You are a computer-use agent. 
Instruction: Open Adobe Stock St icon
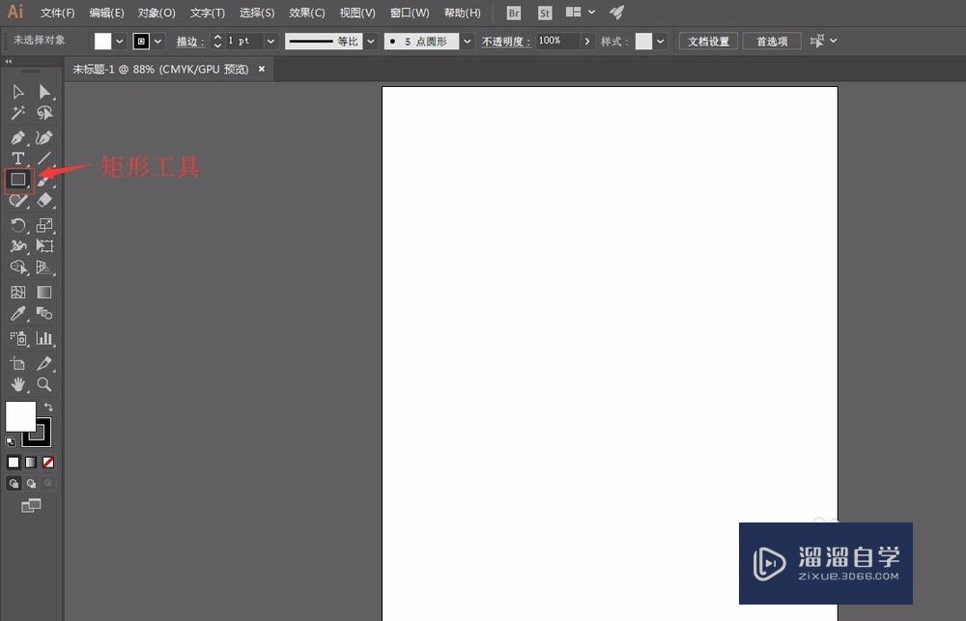click(545, 13)
